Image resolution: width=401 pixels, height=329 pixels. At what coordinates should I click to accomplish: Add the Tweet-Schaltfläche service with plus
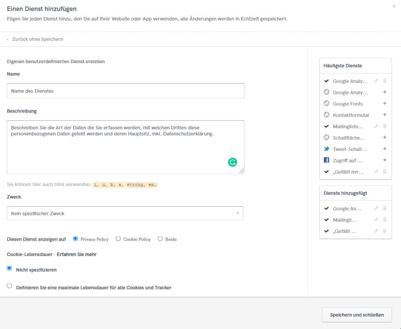click(x=384, y=149)
